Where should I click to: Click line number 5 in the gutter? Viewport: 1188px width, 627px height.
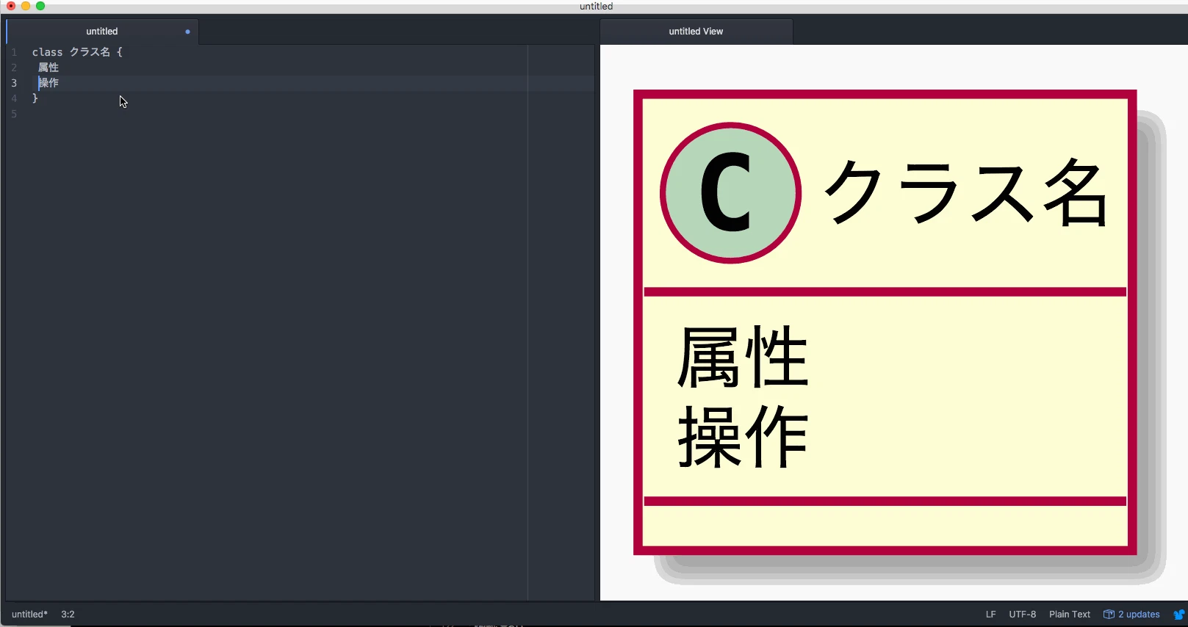point(14,114)
